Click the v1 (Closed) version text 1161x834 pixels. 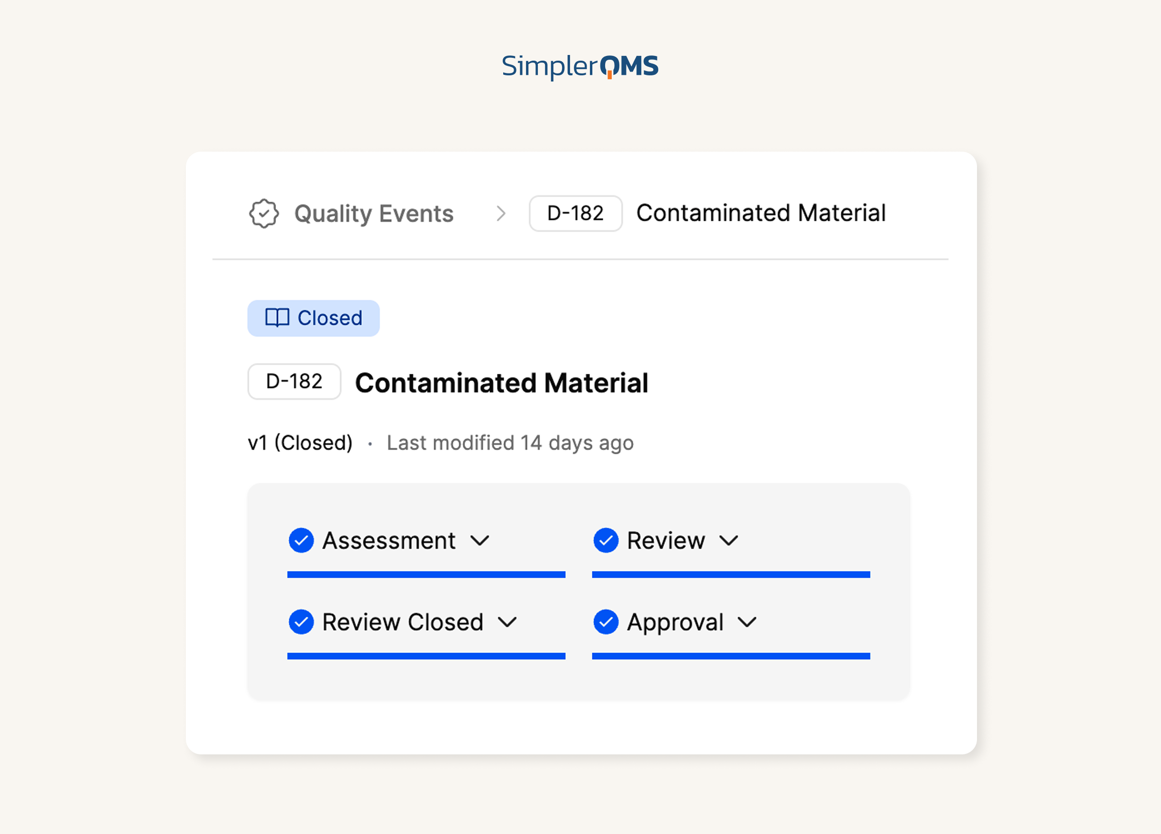301,442
